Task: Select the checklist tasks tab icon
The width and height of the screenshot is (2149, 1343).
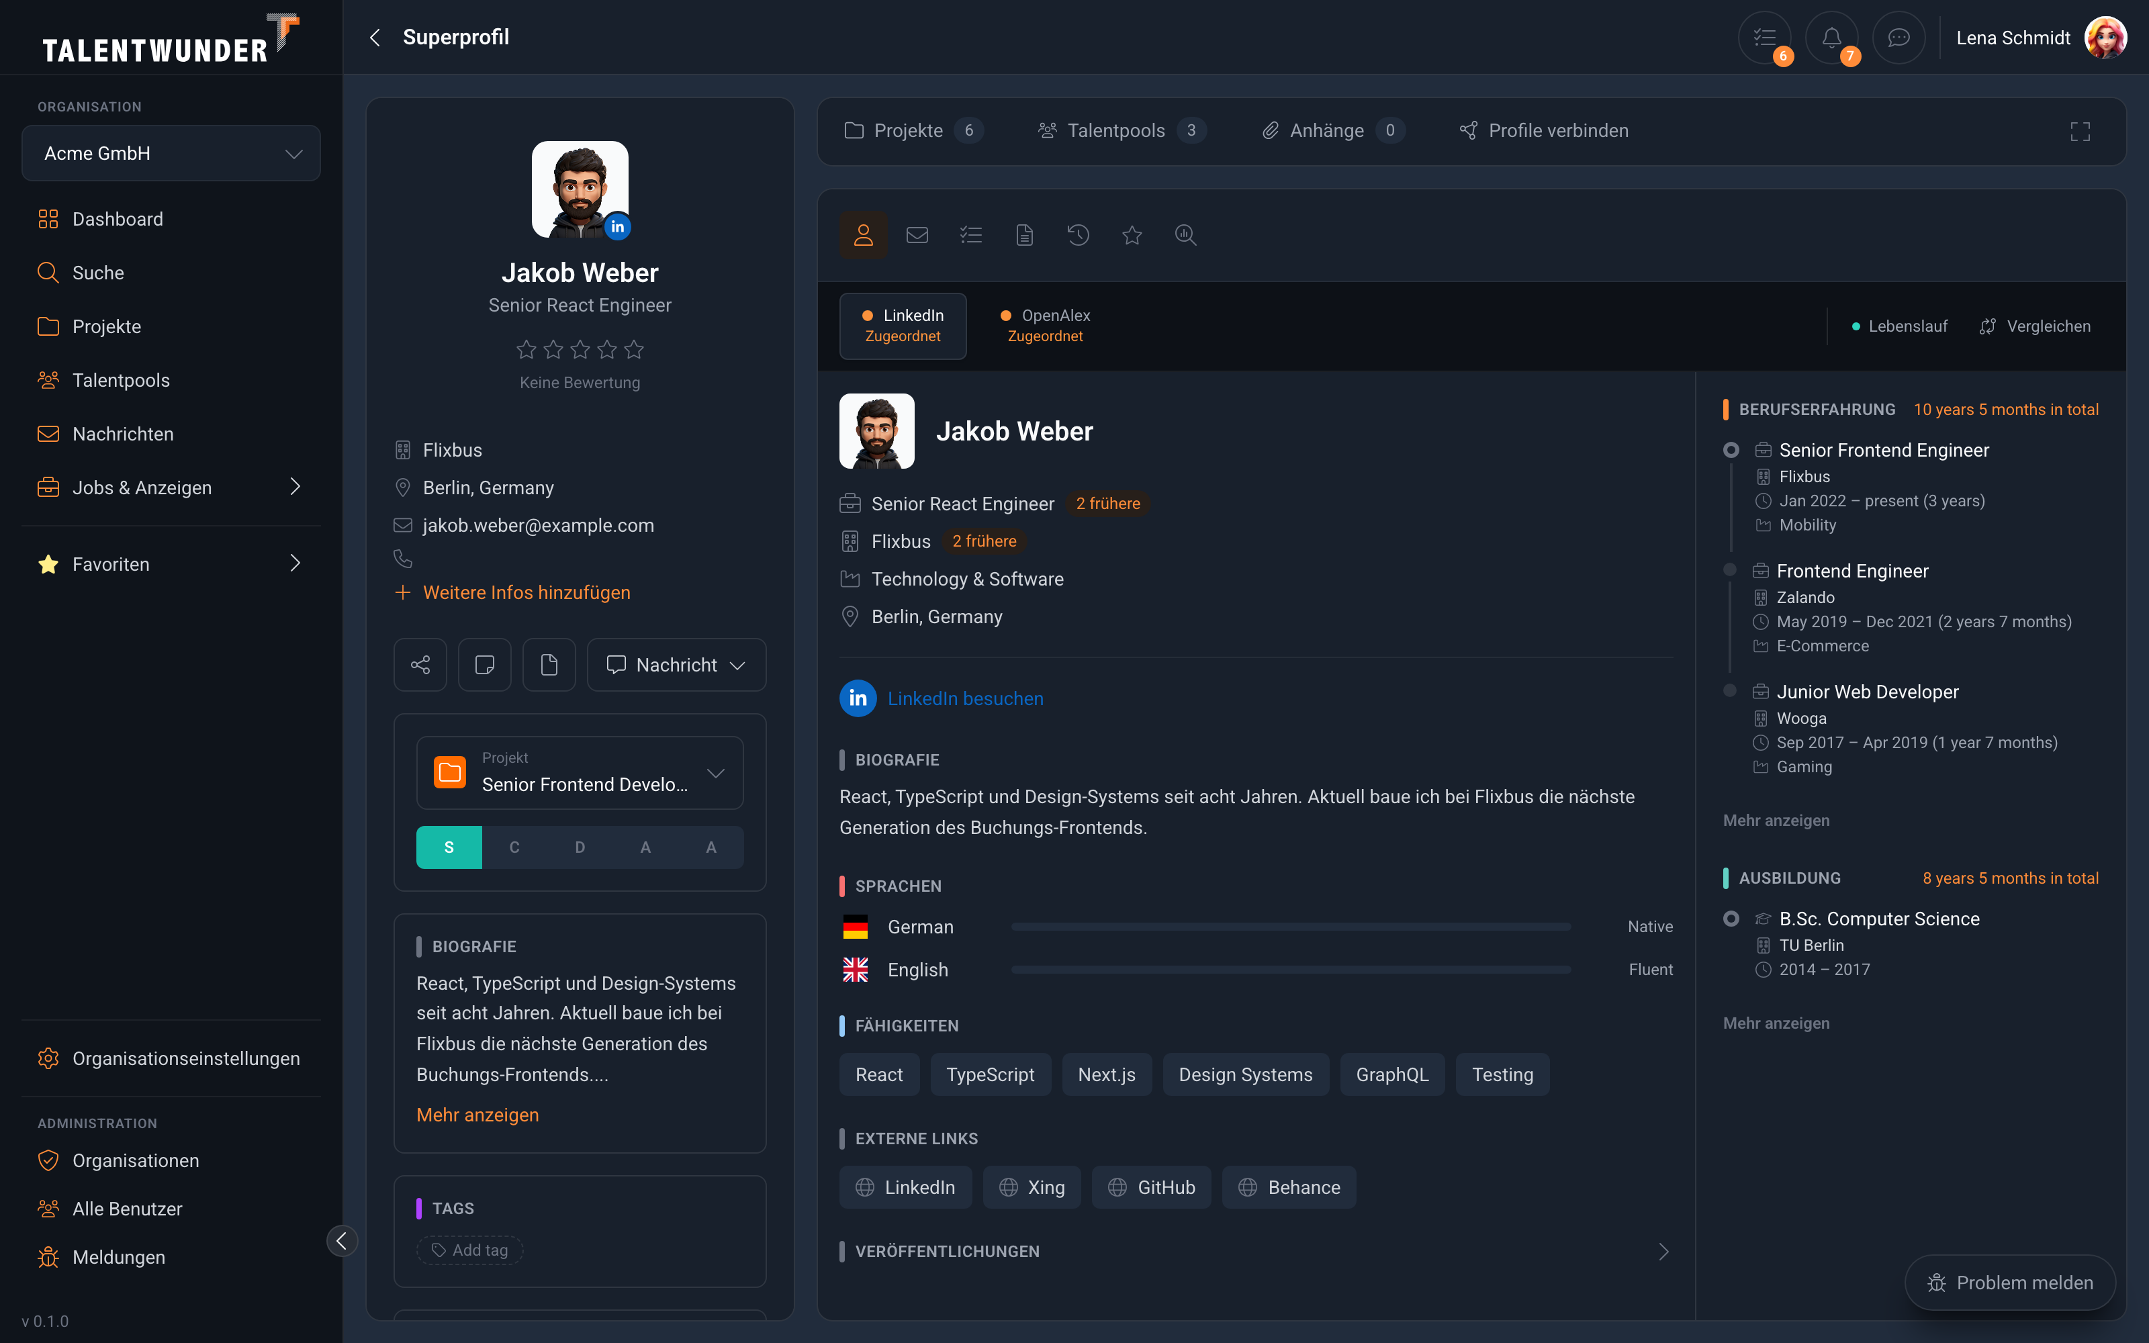Action: pyautogui.click(x=970, y=236)
